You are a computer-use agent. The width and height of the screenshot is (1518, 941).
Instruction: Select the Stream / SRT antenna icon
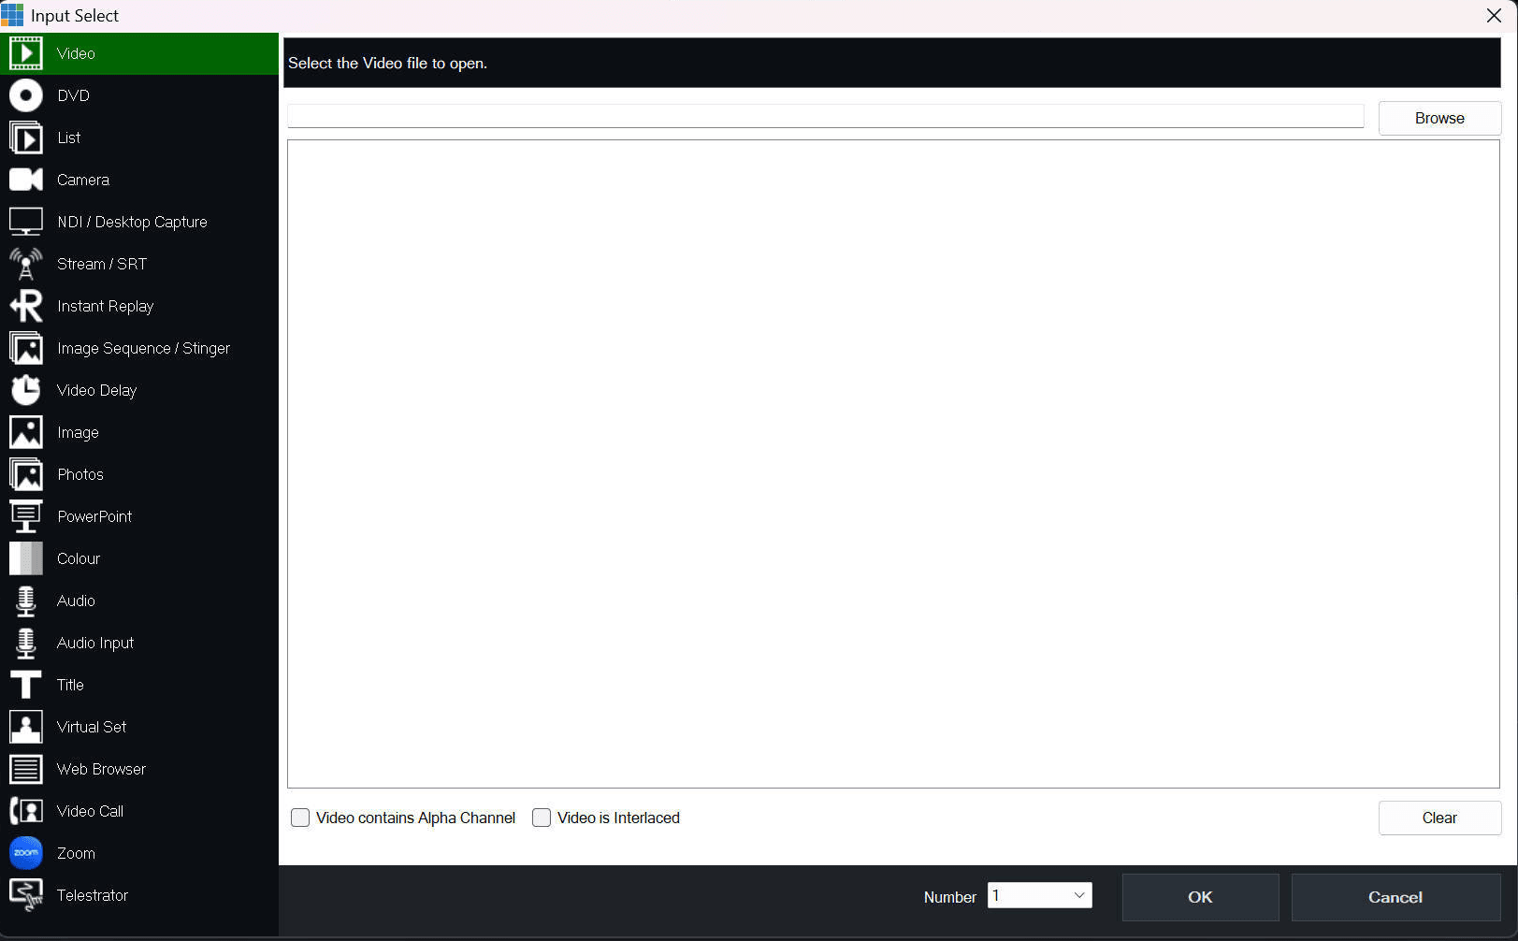coord(26,264)
